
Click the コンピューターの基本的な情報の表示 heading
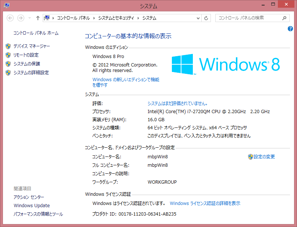(128, 36)
